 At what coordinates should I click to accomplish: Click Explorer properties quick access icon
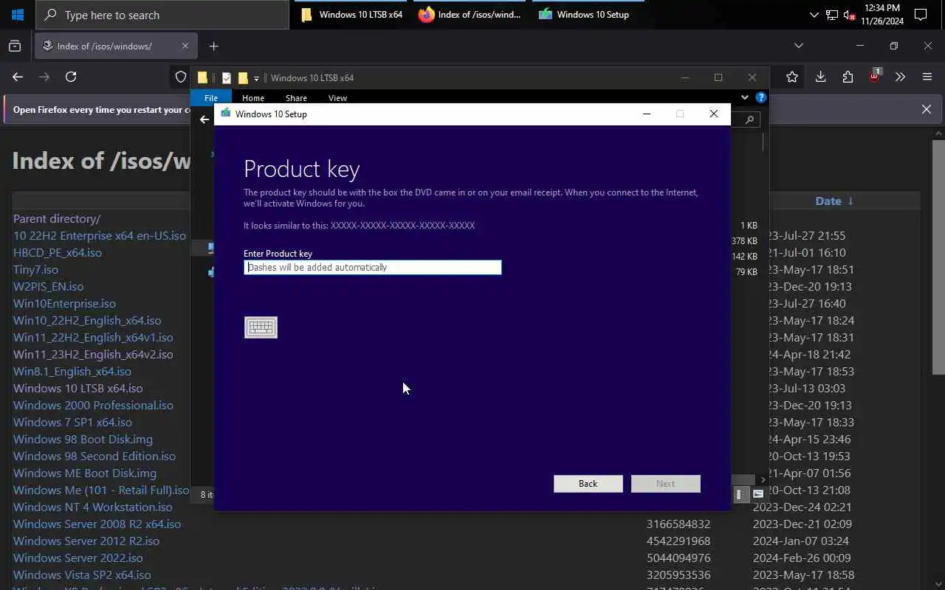(226, 78)
